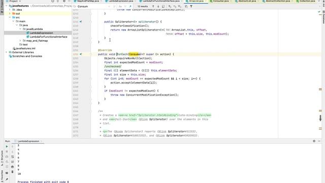Image resolution: width=325 pixels, height=183 pixels.
Task: Click scroll-to-end icon in Run console
Action: [12, 162]
